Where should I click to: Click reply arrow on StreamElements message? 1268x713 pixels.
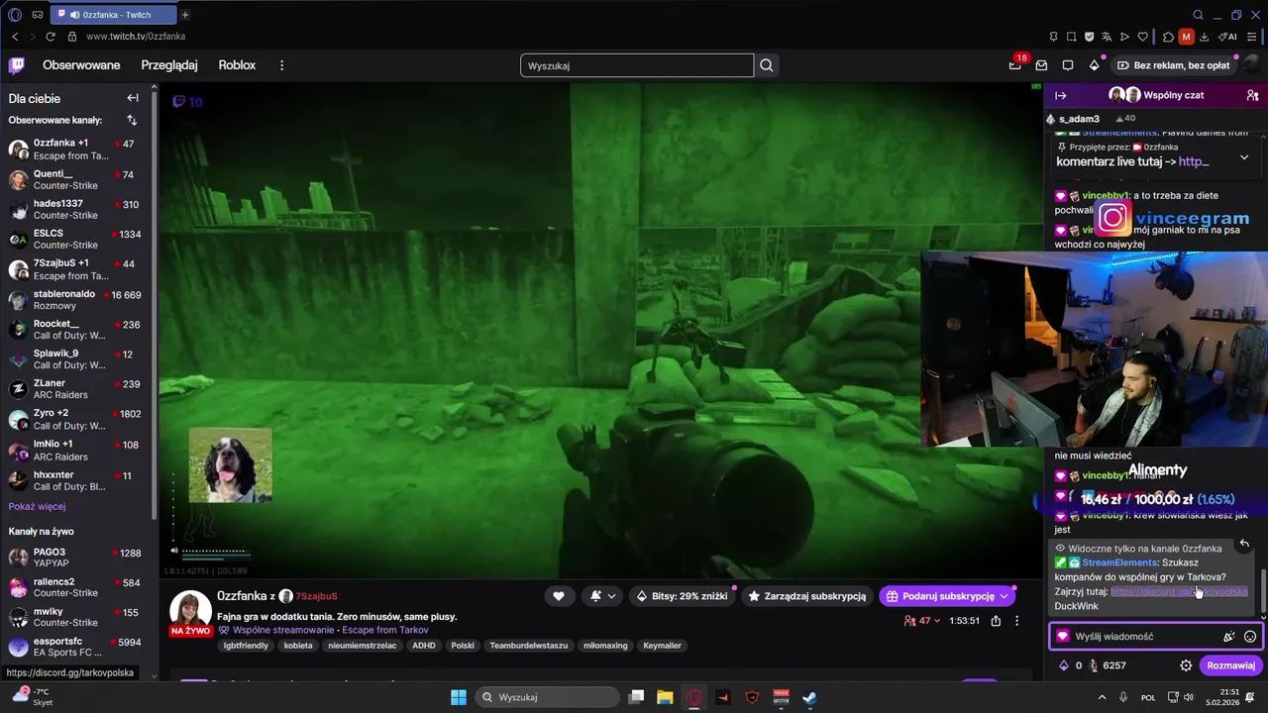1244,544
